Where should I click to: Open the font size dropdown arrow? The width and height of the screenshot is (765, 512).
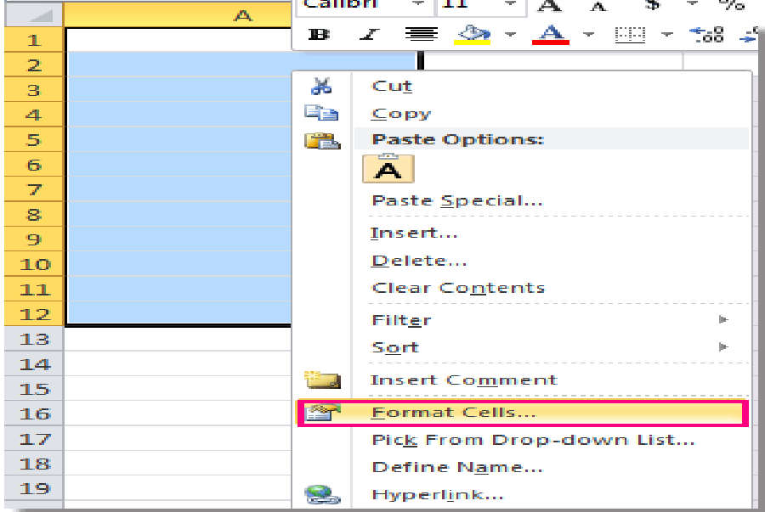pyautogui.click(x=510, y=4)
